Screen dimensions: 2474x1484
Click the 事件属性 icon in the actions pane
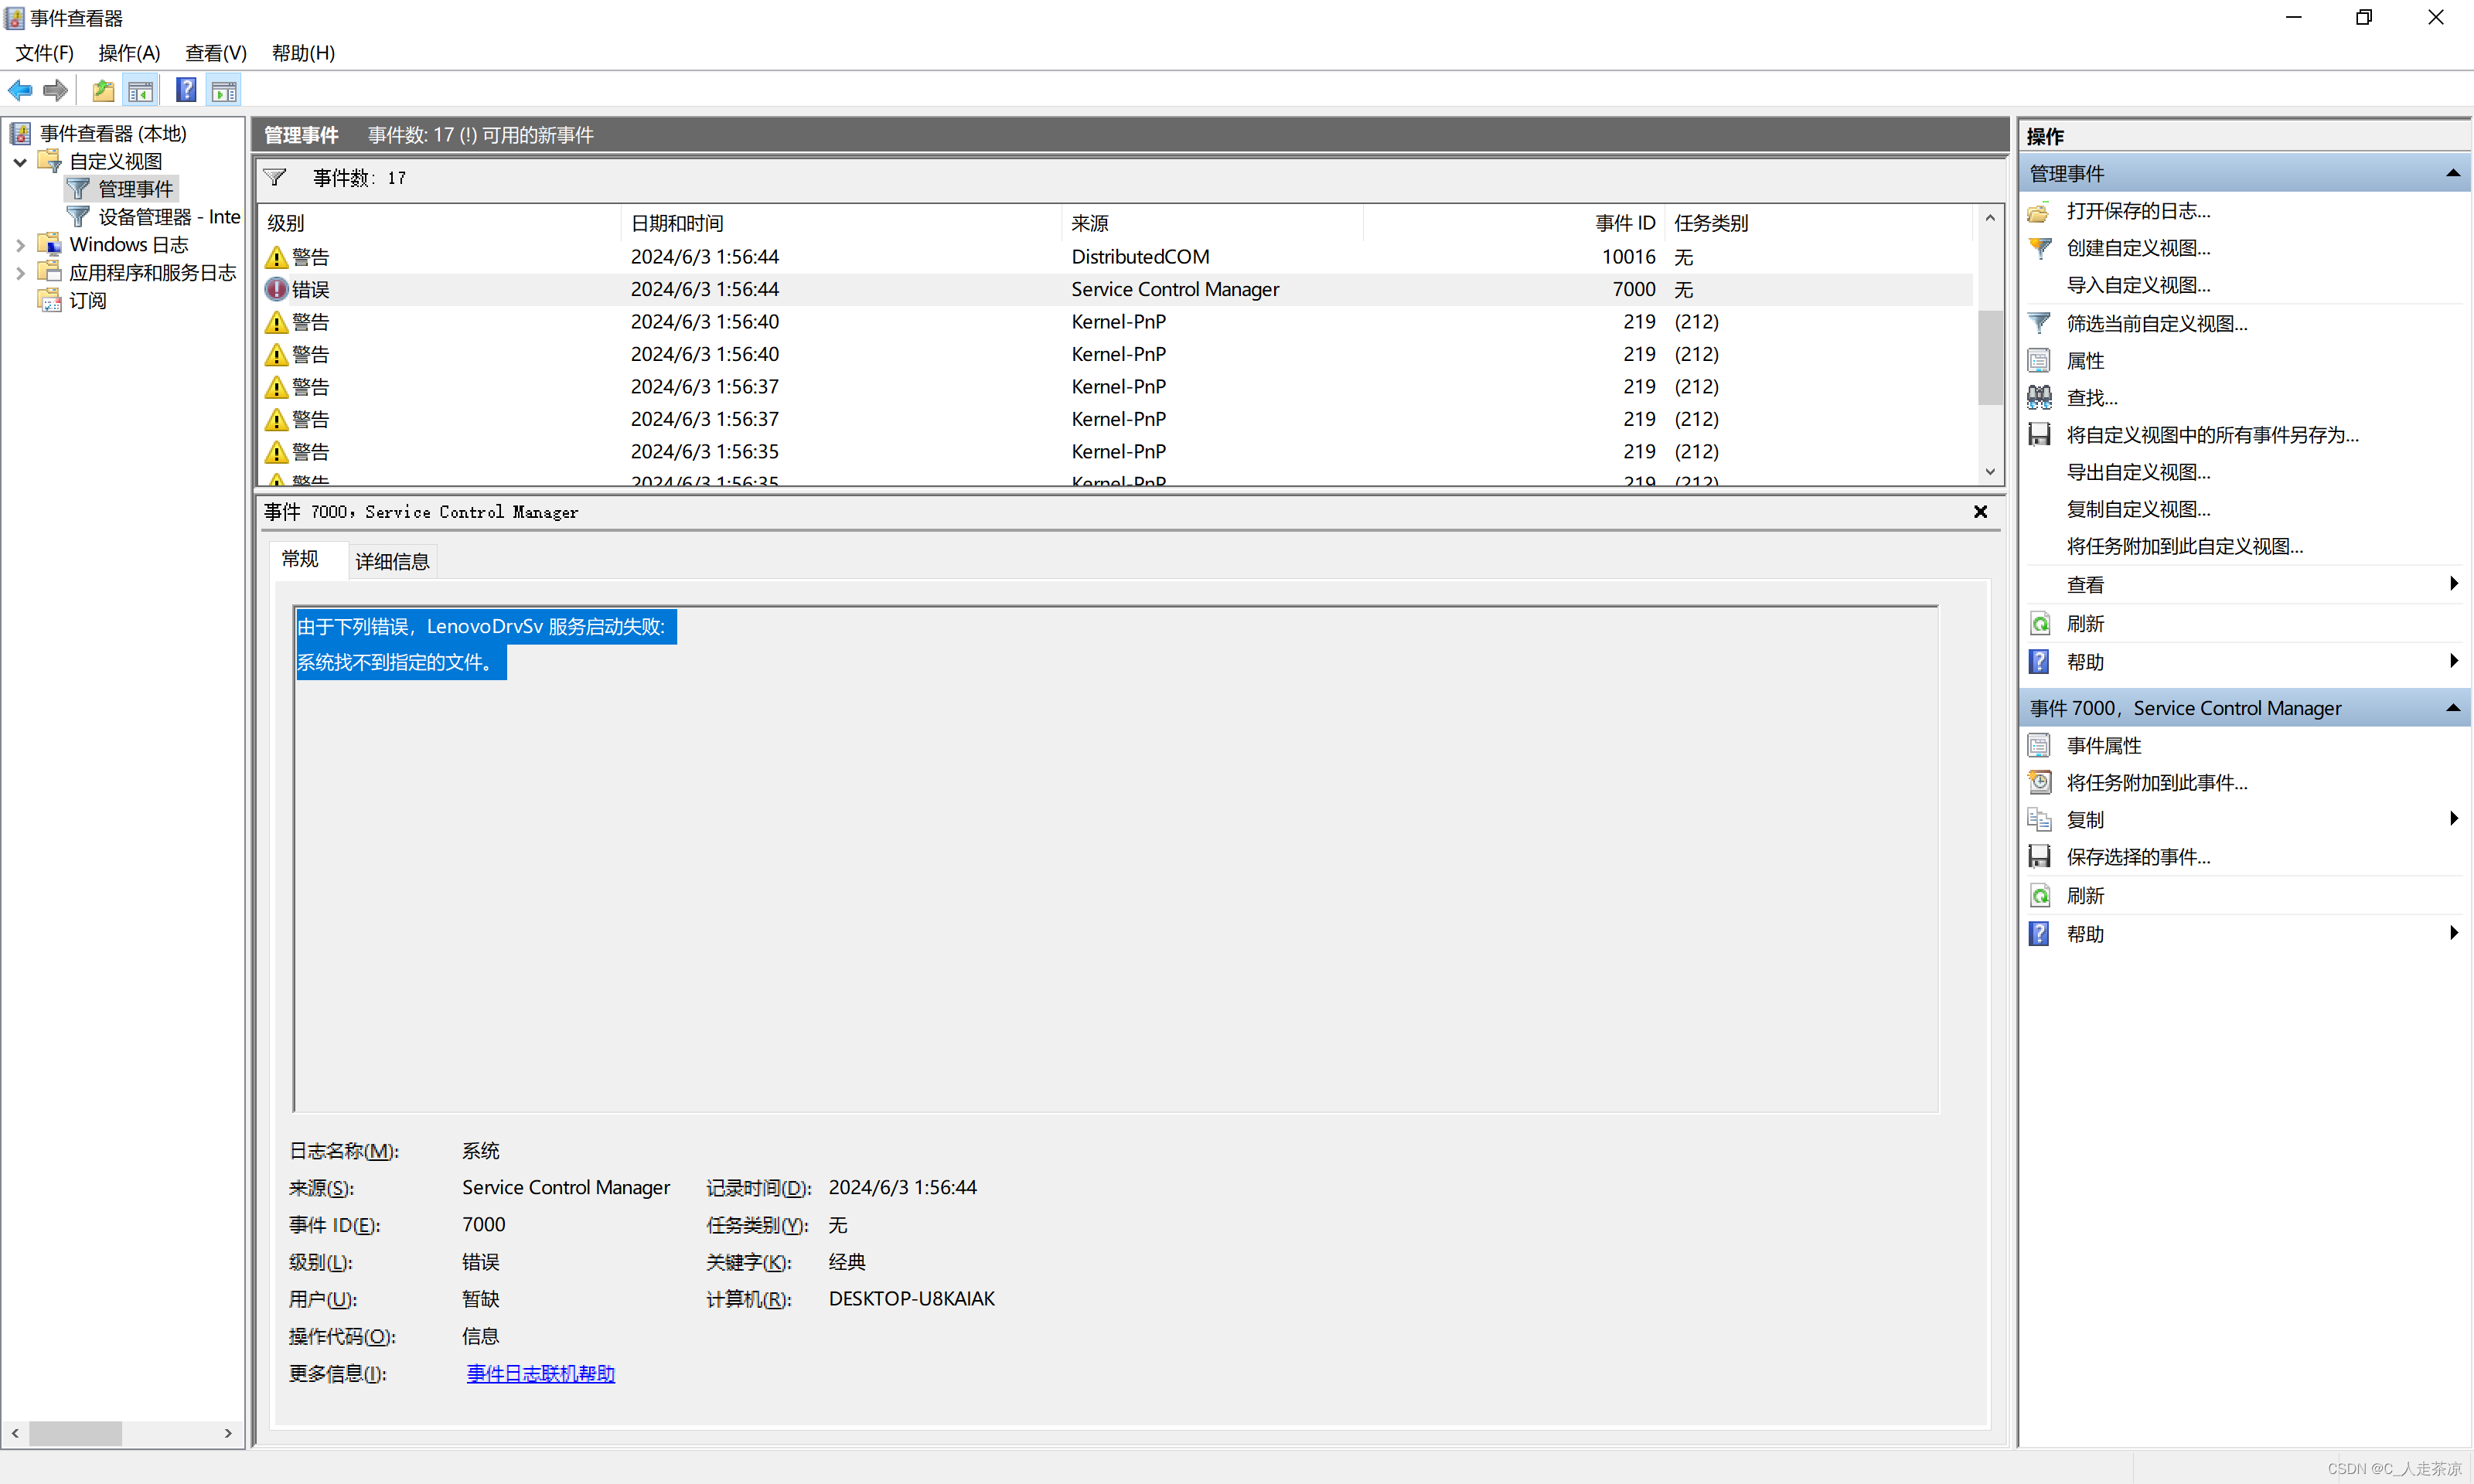click(2039, 746)
